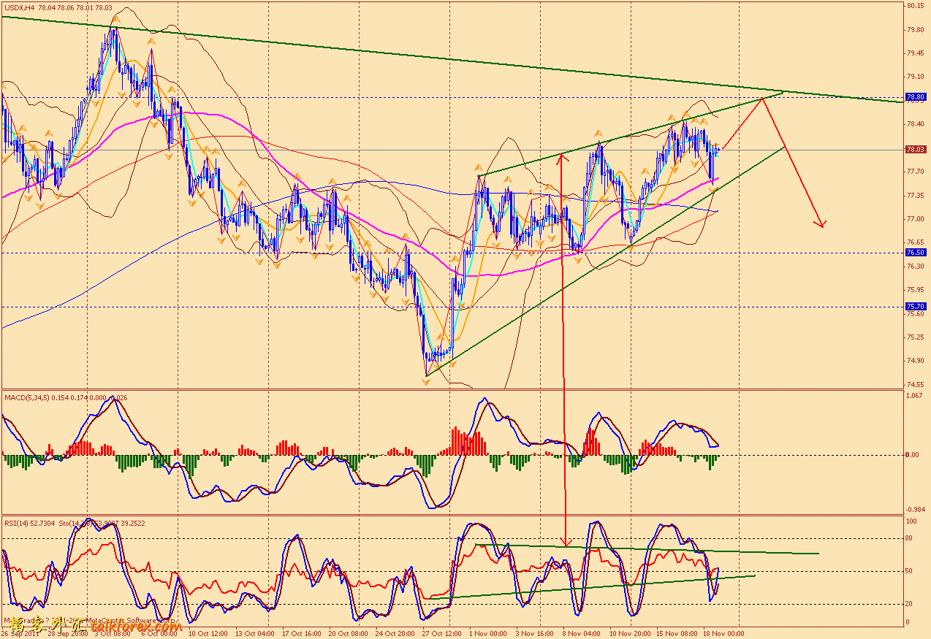Click the -0.984 MACD scale value
Image resolution: width=931 pixels, height=639 pixels.
tap(916, 509)
